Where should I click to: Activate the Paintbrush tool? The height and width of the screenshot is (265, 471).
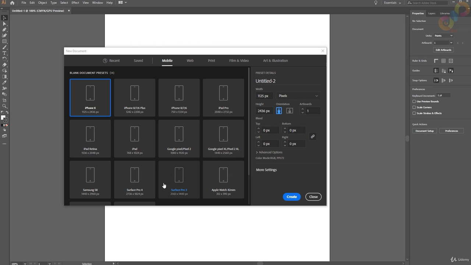4,47
